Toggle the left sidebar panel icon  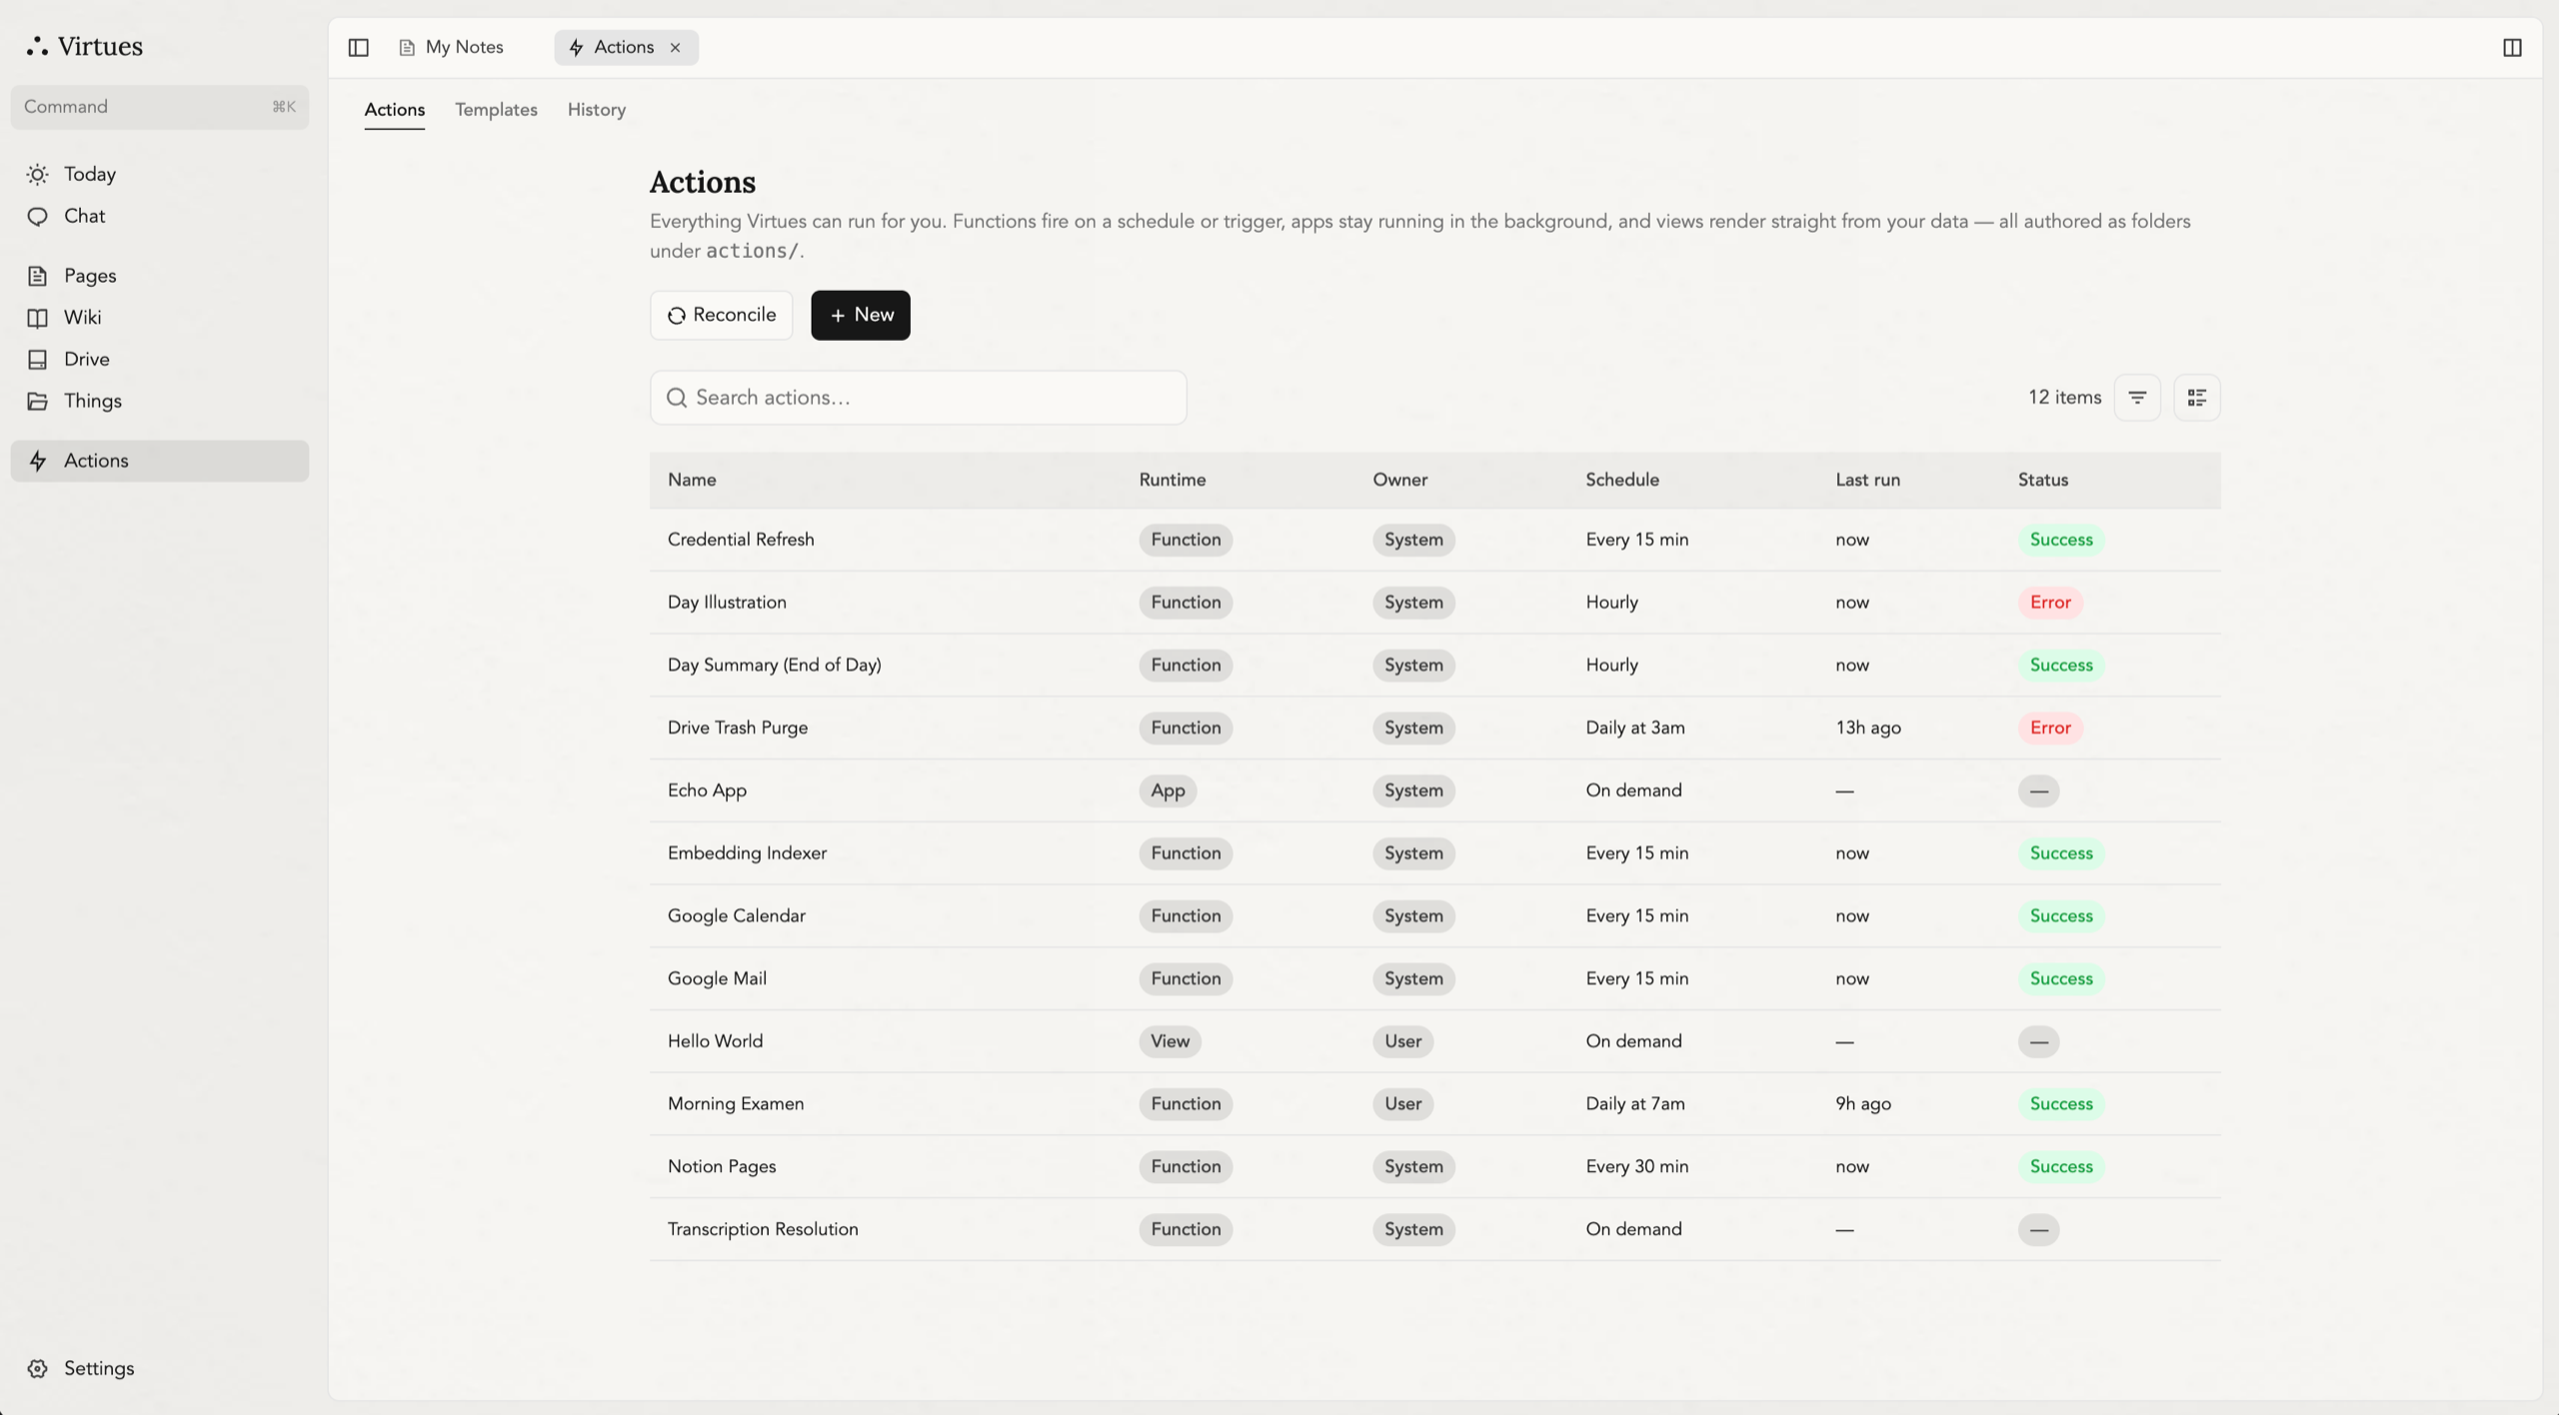tap(358, 47)
